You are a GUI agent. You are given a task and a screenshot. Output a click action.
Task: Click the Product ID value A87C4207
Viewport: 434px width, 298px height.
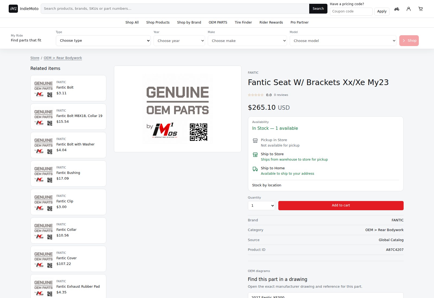pyautogui.click(x=395, y=250)
